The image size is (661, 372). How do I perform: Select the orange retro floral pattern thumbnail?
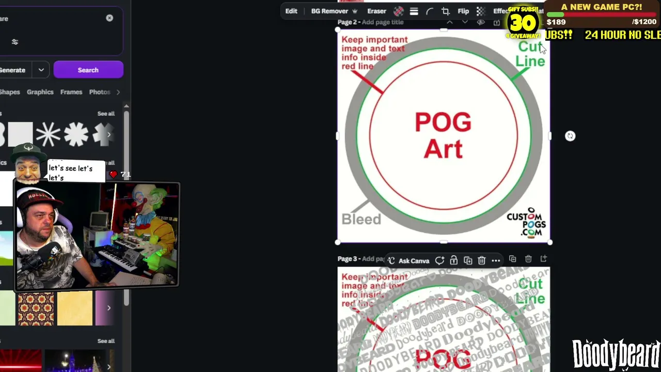click(36, 308)
